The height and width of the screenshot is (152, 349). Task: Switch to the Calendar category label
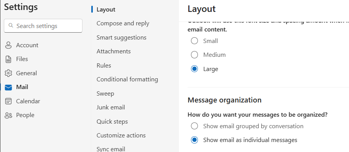coord(28,101)
